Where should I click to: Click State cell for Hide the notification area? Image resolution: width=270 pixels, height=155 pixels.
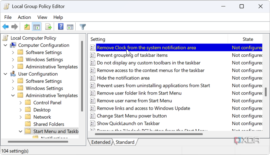247,78
